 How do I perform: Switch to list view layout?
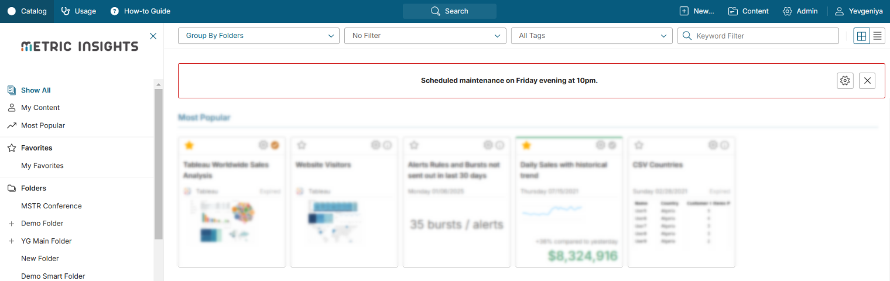(877, 36)
